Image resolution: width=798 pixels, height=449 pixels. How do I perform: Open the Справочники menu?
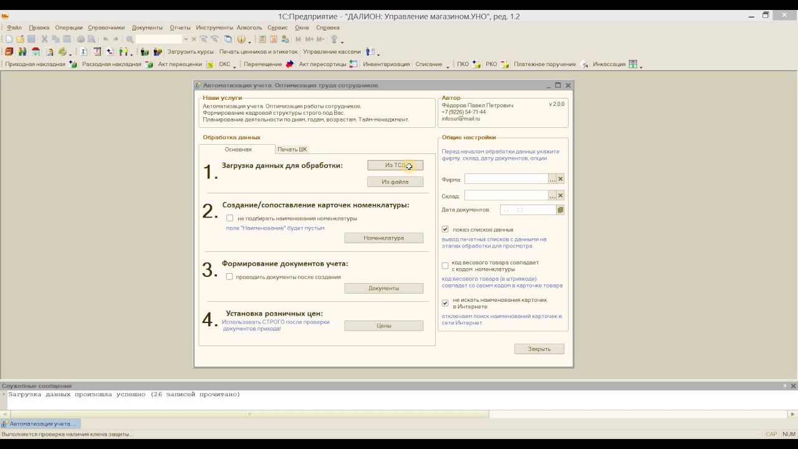[x=106, y=27]
